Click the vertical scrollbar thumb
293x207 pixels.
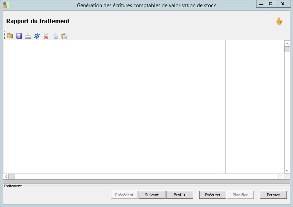point(287,49)
